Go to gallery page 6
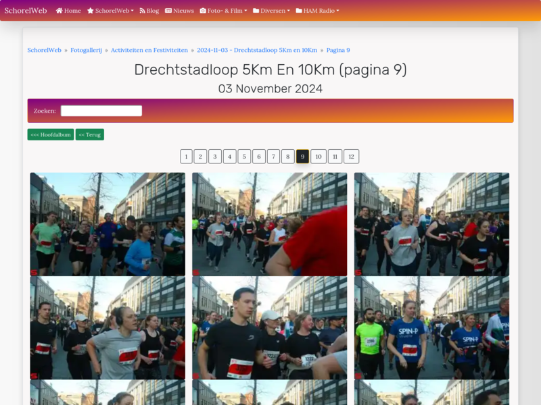 pos(259,157)
